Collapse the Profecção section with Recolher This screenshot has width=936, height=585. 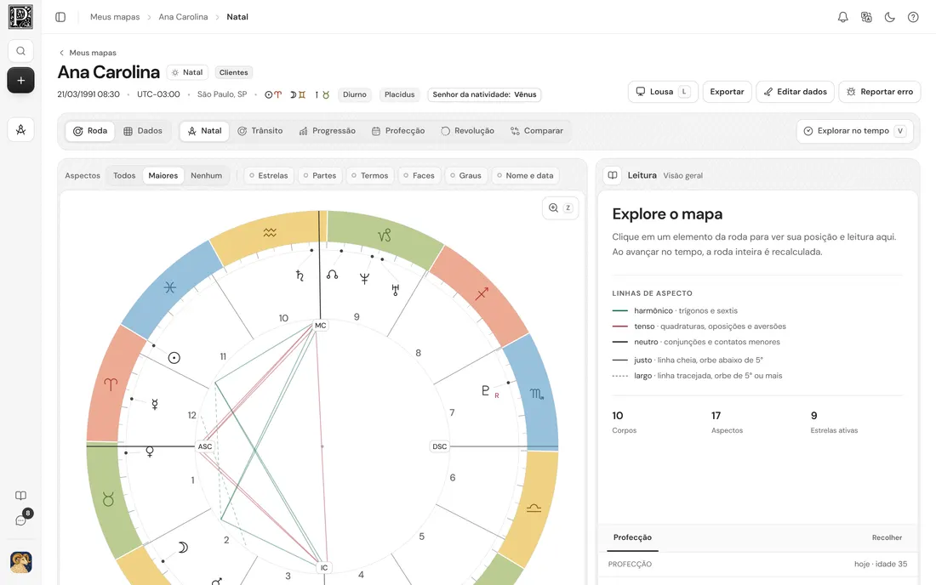[x=887, y=537]
